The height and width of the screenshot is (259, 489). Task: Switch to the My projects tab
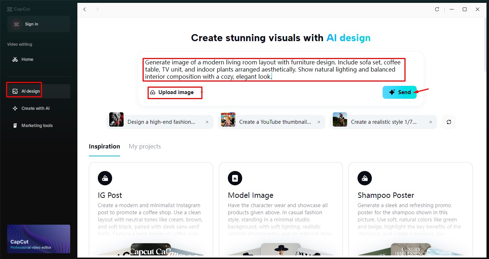pyautogui.click(x=145, y=146)
